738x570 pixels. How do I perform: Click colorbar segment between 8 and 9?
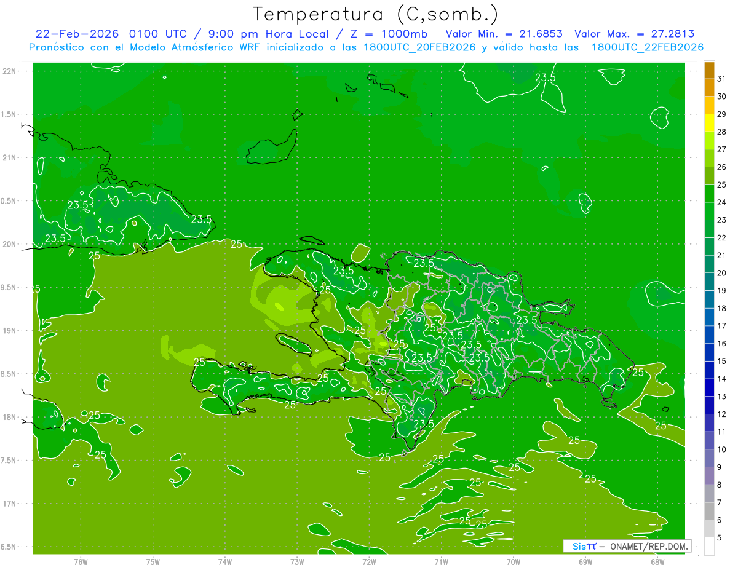tap(709, 476)
